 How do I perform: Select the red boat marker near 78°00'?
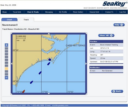coord(24,91)
